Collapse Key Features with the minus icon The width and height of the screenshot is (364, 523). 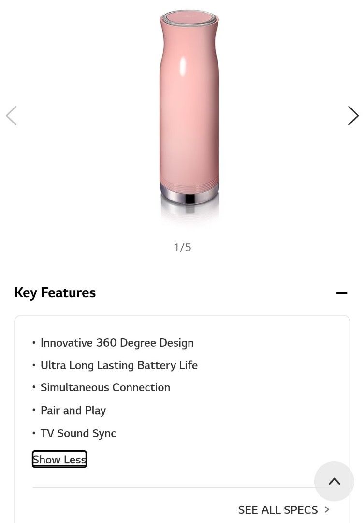tap(342, 293)
